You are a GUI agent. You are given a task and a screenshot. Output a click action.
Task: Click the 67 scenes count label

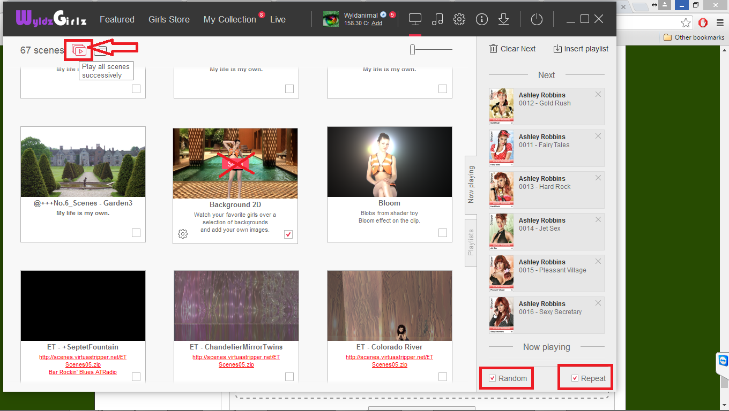tap(42, 50)
